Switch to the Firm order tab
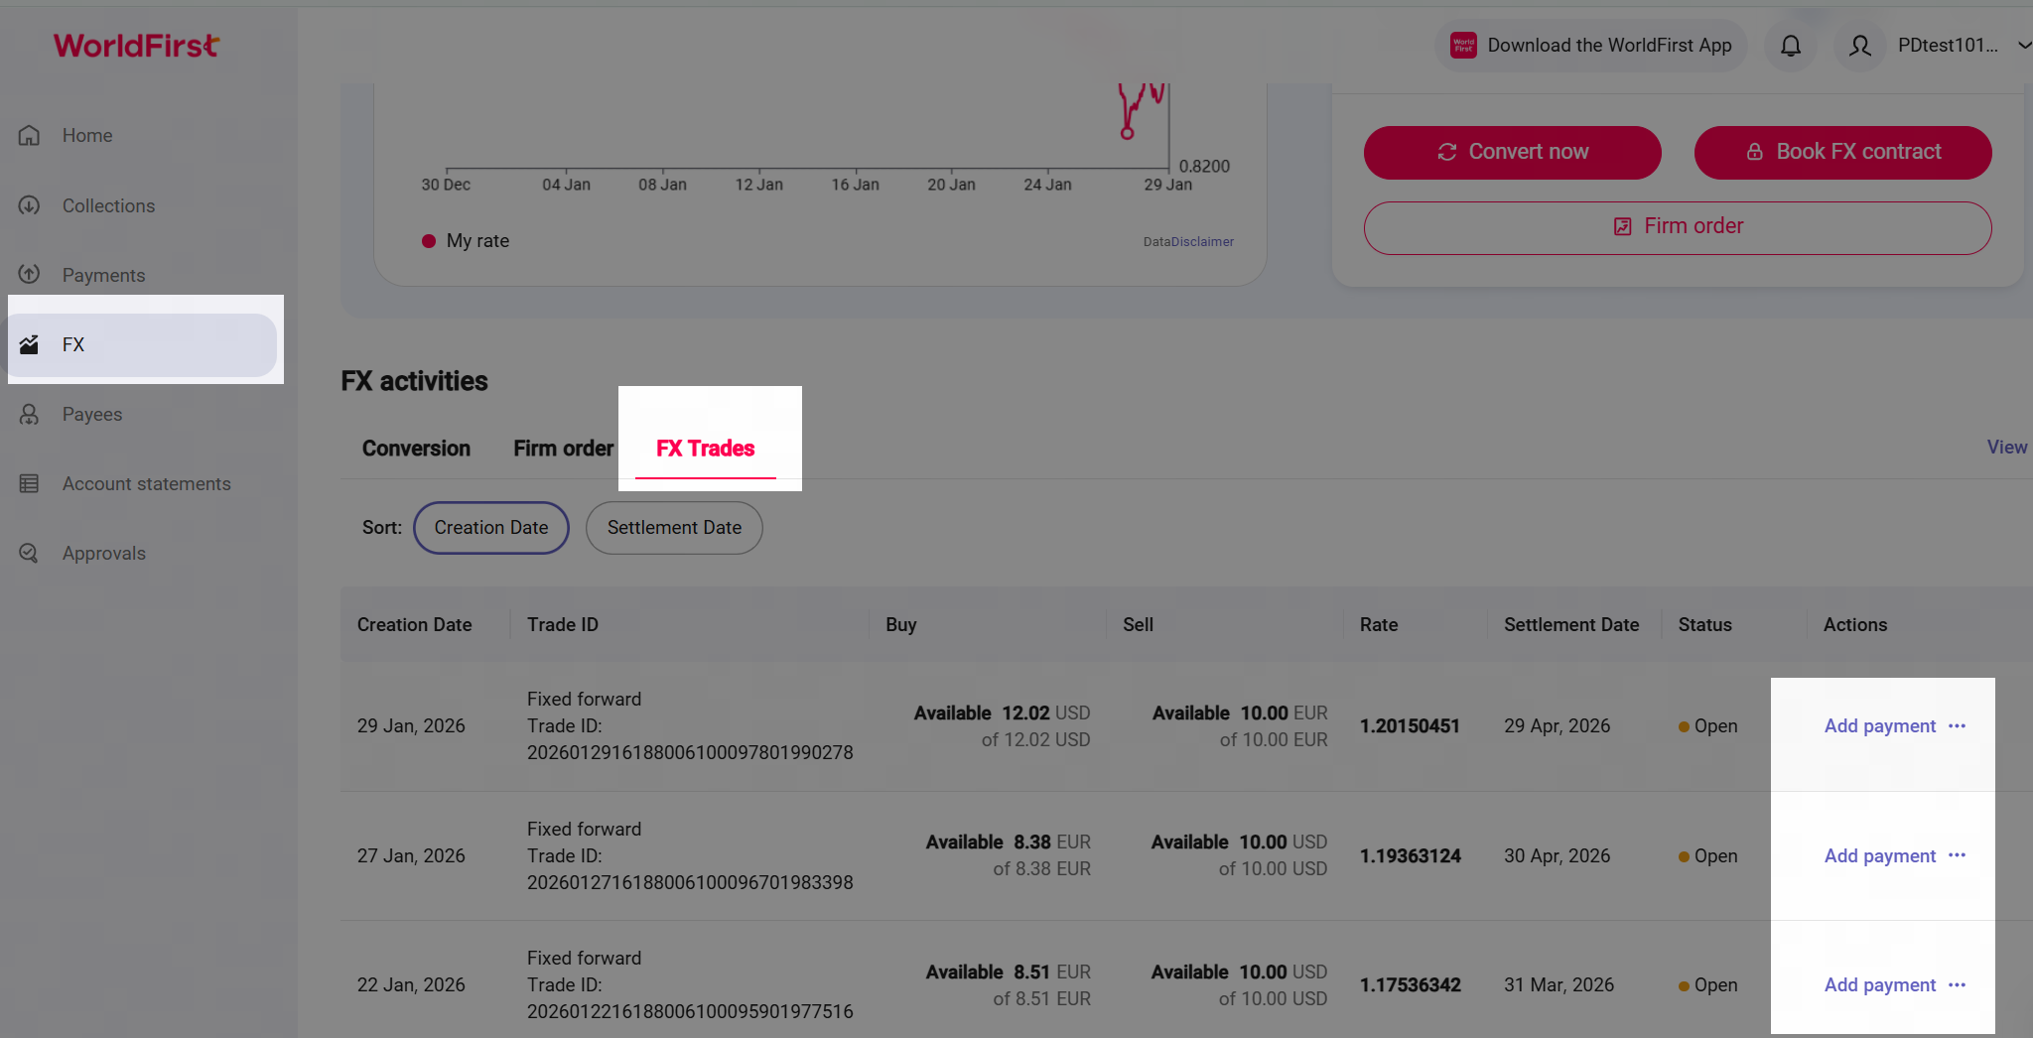This screenshot has height=1038, width=2033. pos(563,449)
